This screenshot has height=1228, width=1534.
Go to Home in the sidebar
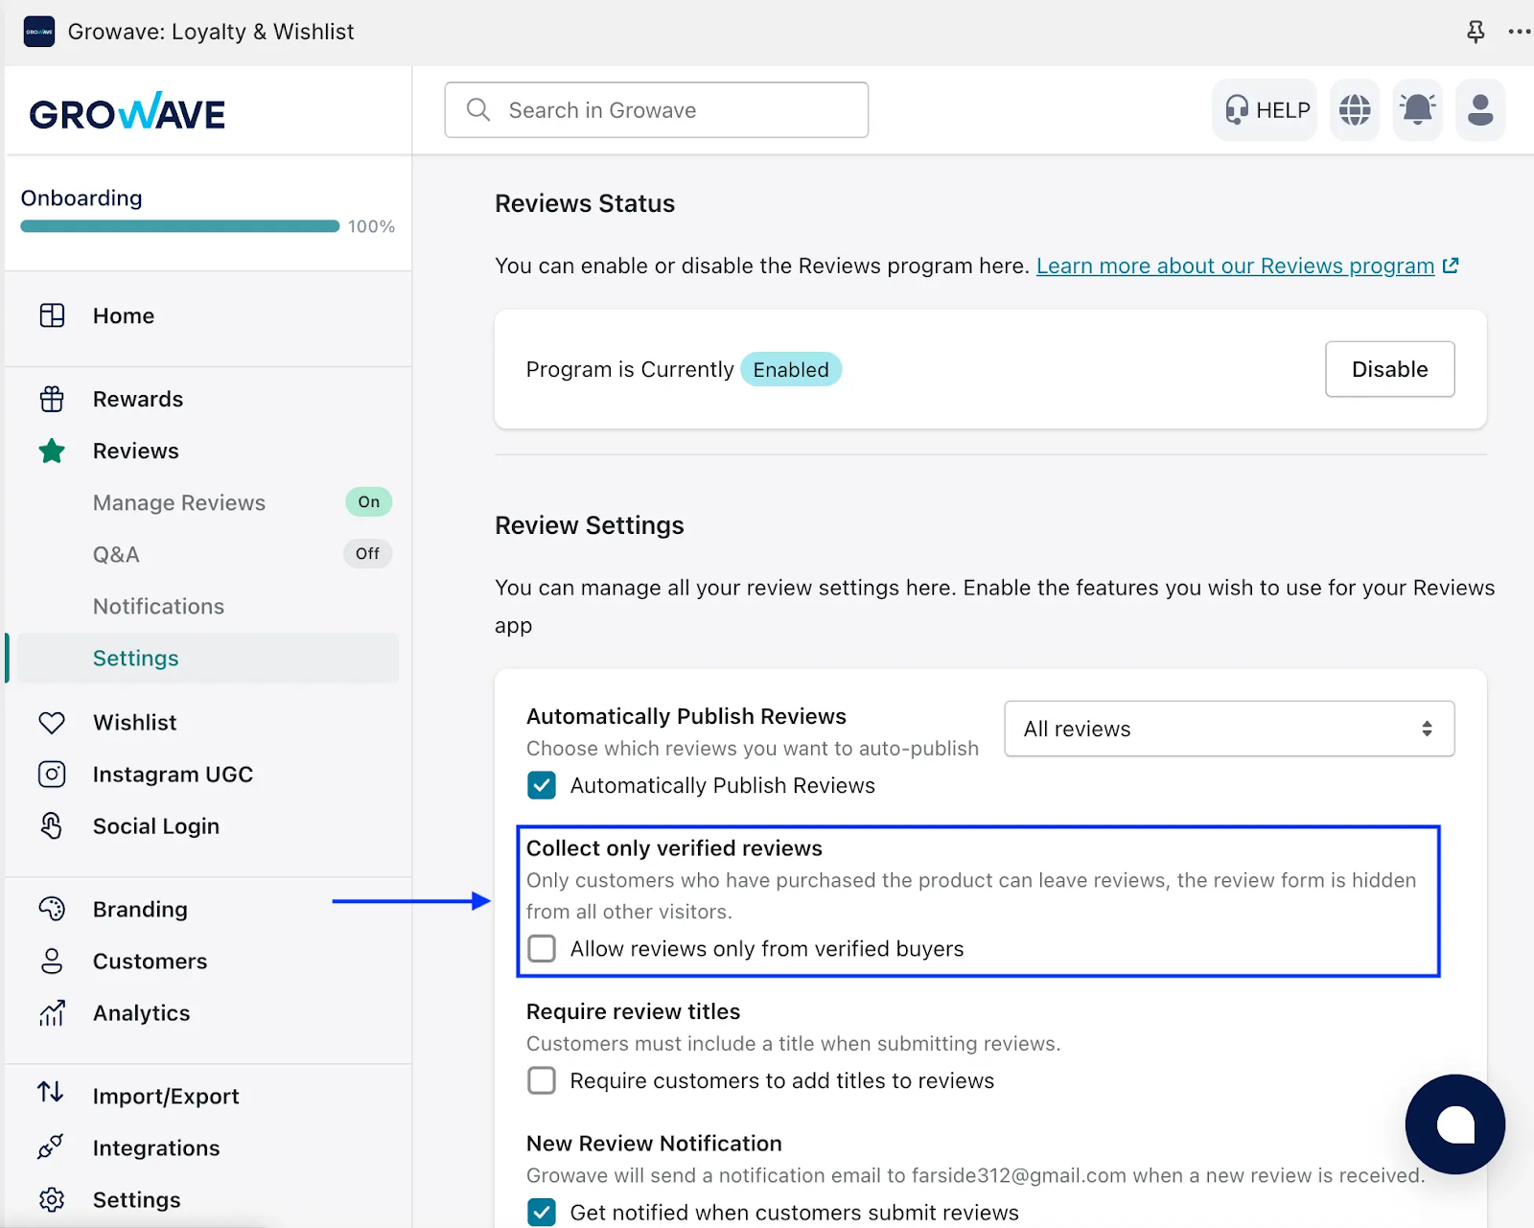coord(124,315)
